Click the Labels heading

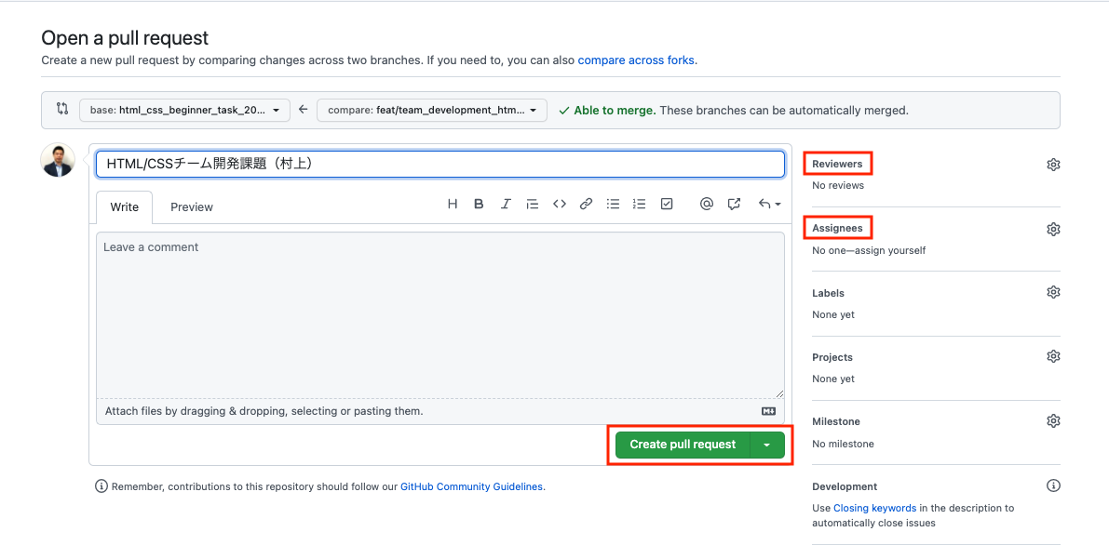828,293
